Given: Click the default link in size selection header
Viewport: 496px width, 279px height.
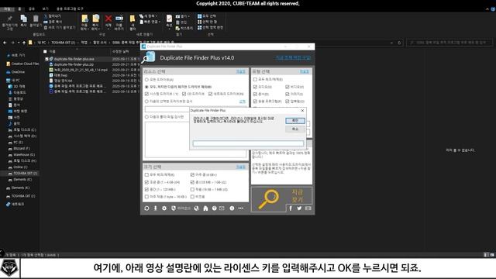Looking at the screenshot, I should point(241,167).
